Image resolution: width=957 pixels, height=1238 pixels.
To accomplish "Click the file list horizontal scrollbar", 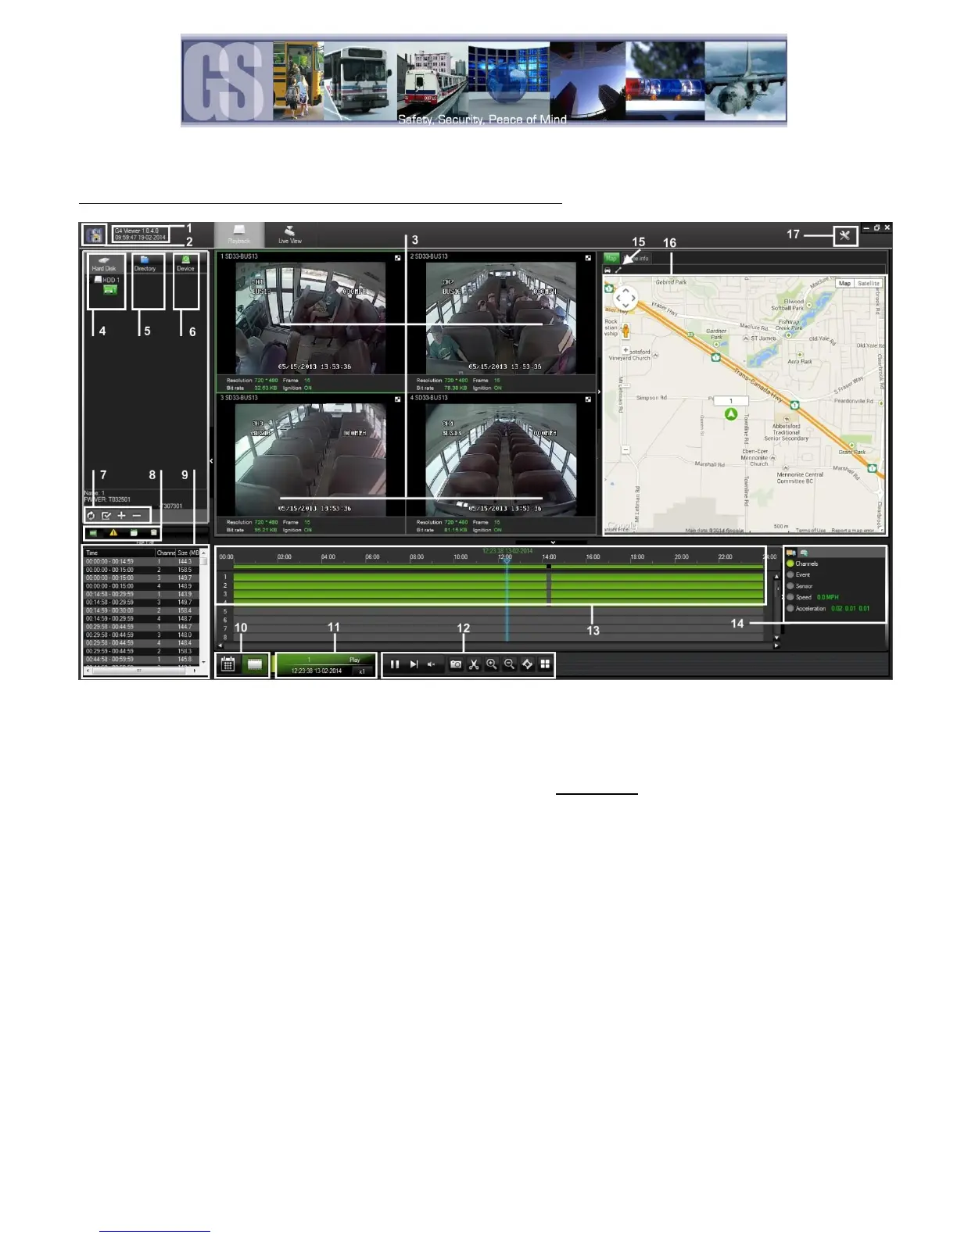I will tap(141, 671).
